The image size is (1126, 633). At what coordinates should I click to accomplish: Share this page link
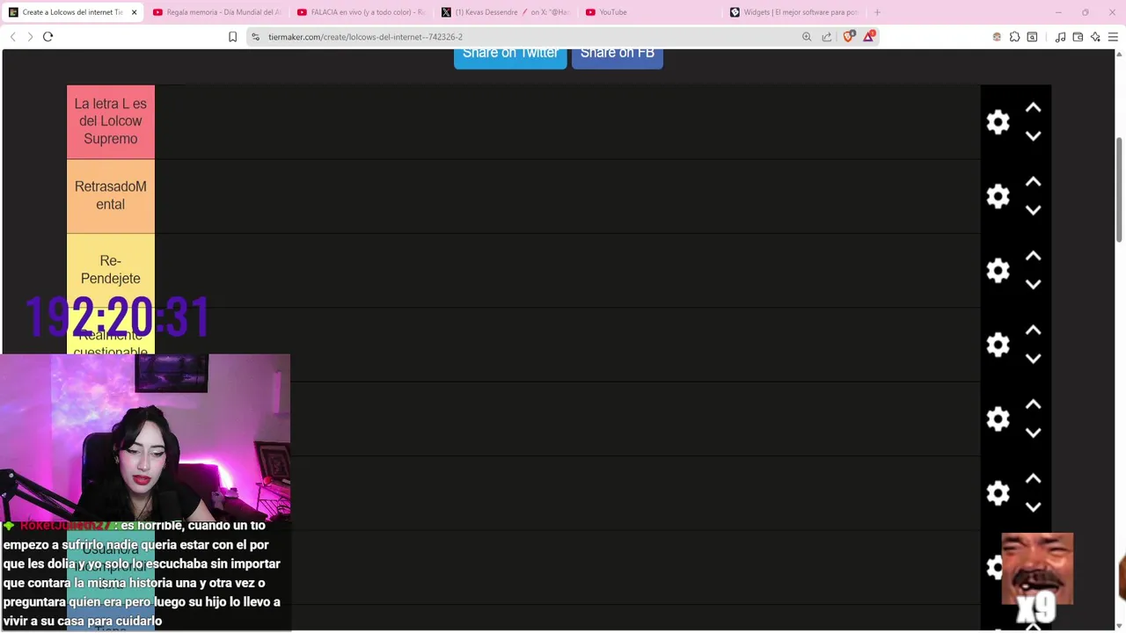coord(827,37)
